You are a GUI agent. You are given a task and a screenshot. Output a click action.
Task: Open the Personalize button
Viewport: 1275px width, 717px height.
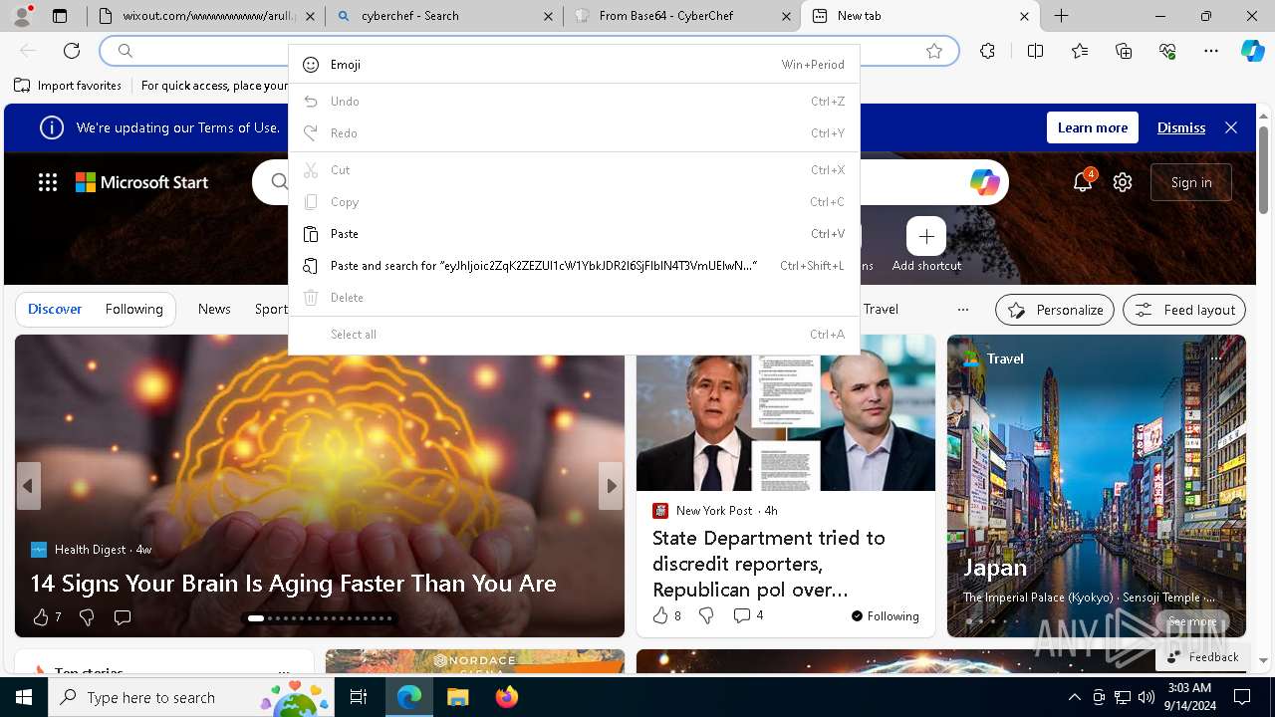point(1055,310)
